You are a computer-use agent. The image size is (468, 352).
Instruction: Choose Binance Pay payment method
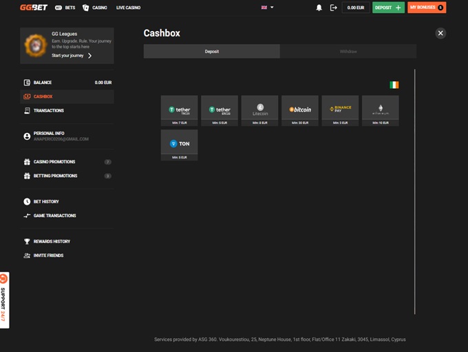pyautogui.click(x=340, y=110)
